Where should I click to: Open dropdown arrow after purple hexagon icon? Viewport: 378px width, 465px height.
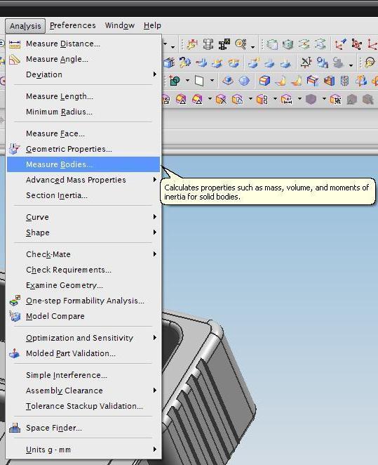pyautogui.click(x=324, y=99)
